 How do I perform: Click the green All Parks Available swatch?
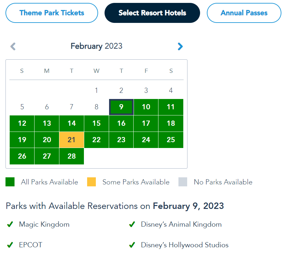pos(10,182)
